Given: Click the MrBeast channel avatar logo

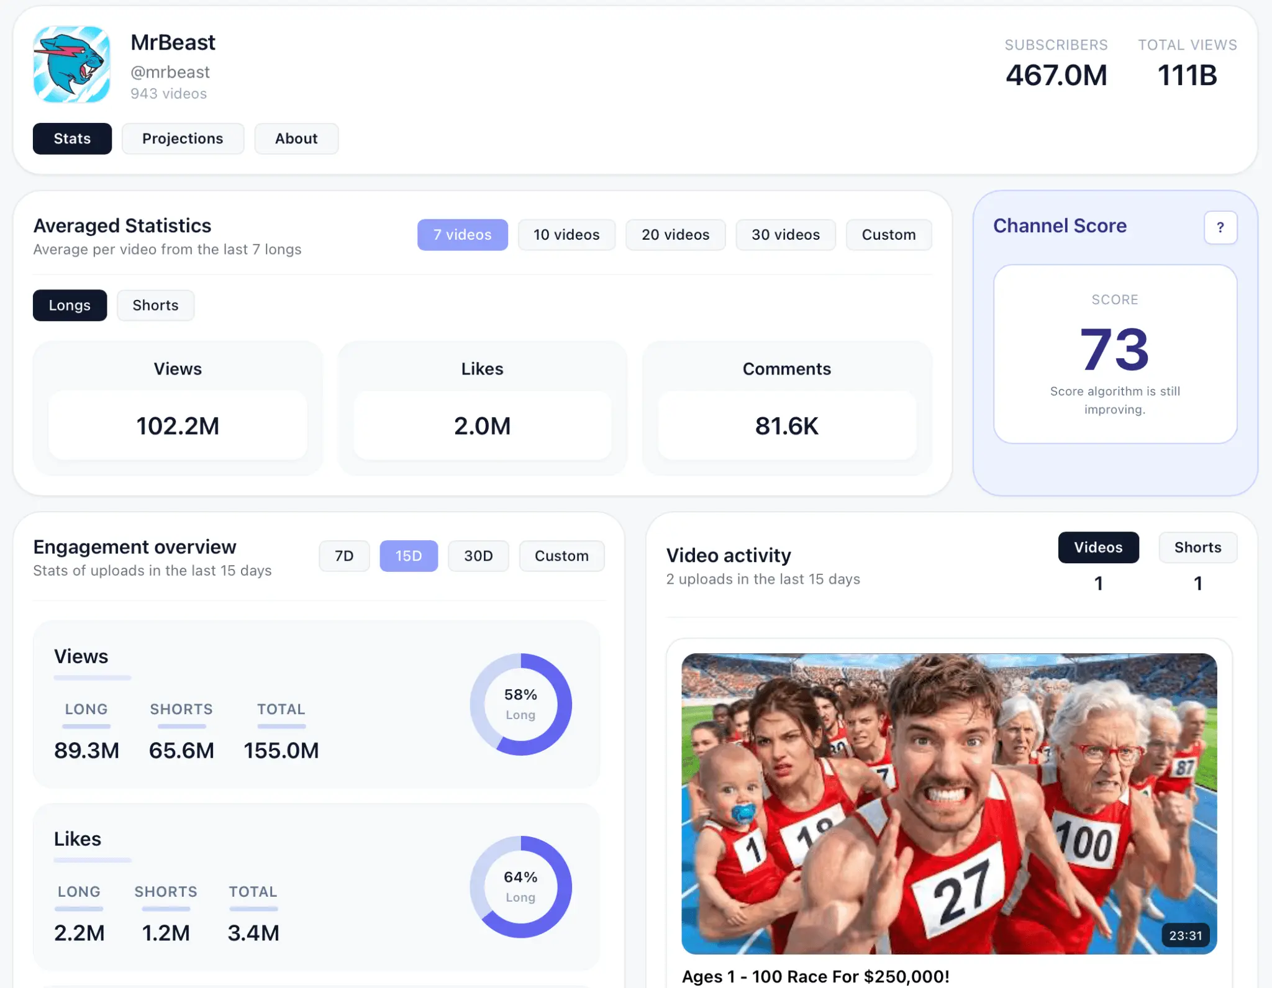Looking at the screenshot, I should [x=71, y=65].
